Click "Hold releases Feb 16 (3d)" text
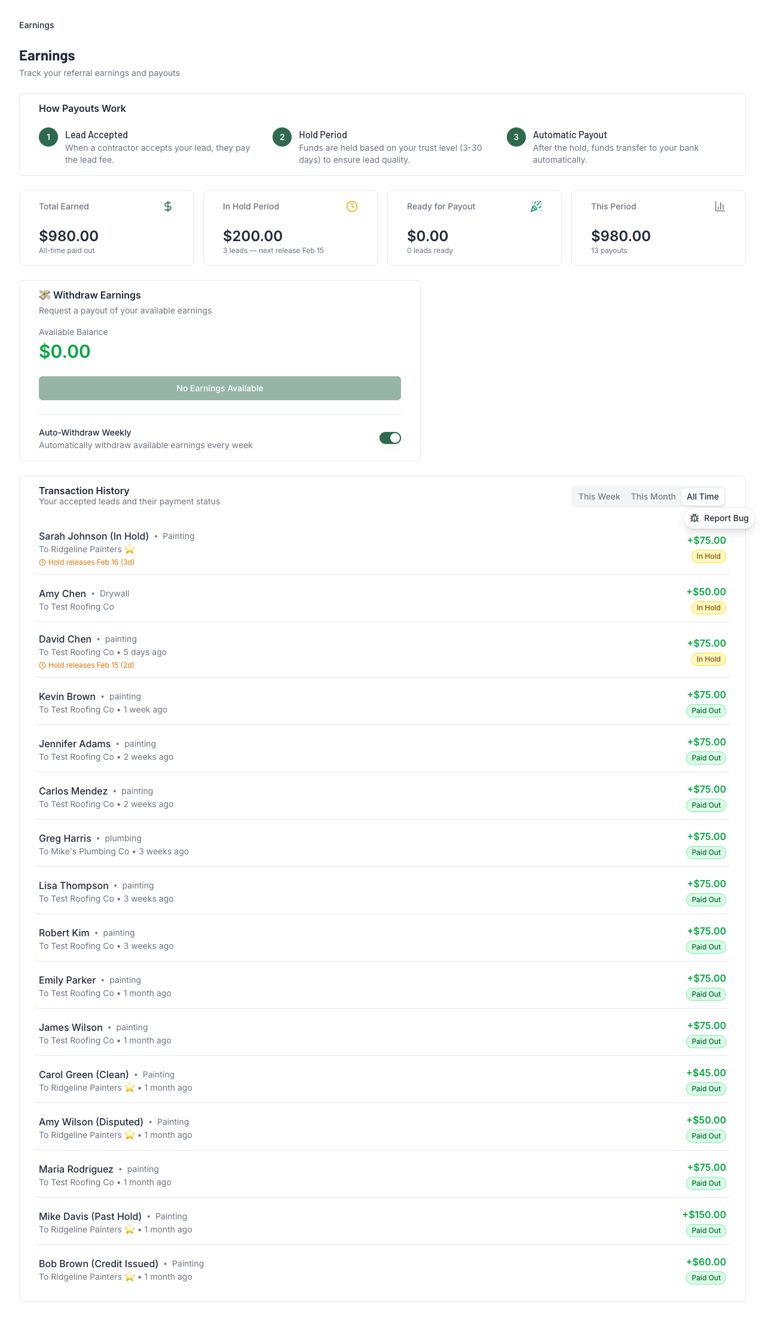 coord(91,562)
